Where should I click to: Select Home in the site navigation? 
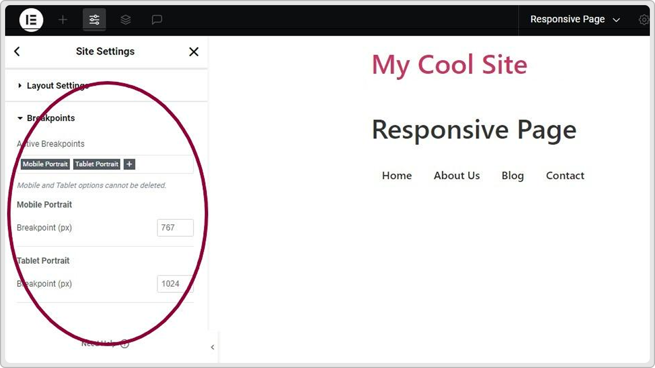pyautogui.click(x=397, y=175)
